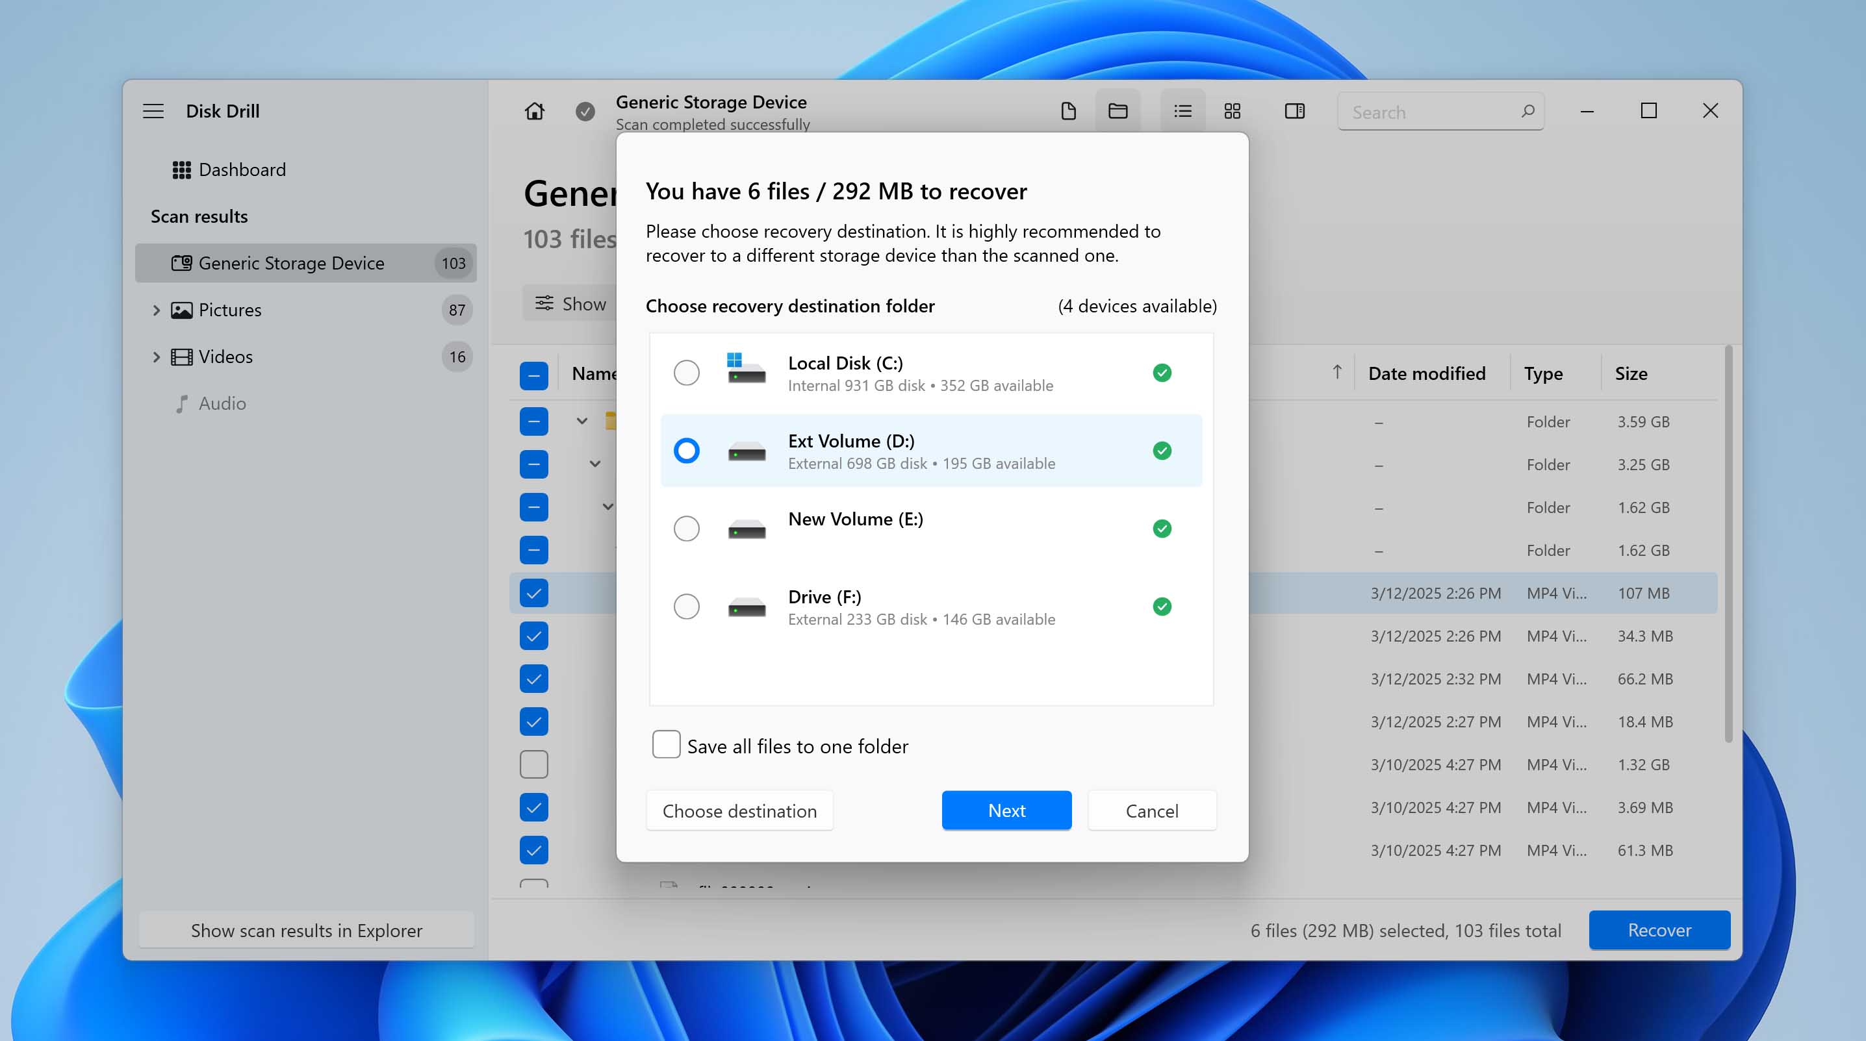Uncheck the 61.3 MB MP4 file
Screen dimensions: 1866x1041
534,850
